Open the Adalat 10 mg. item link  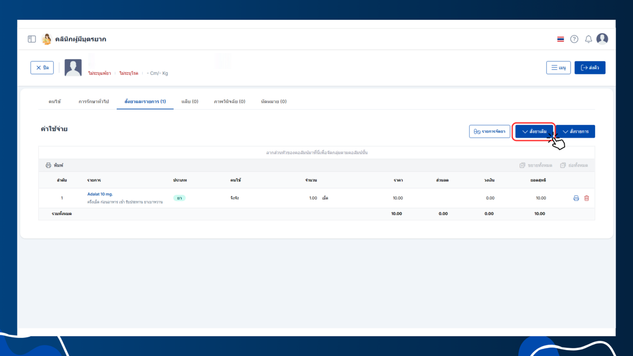pos(100,194)
